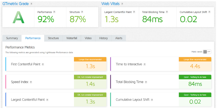Click the Web Vitals heading

point(110,4)
